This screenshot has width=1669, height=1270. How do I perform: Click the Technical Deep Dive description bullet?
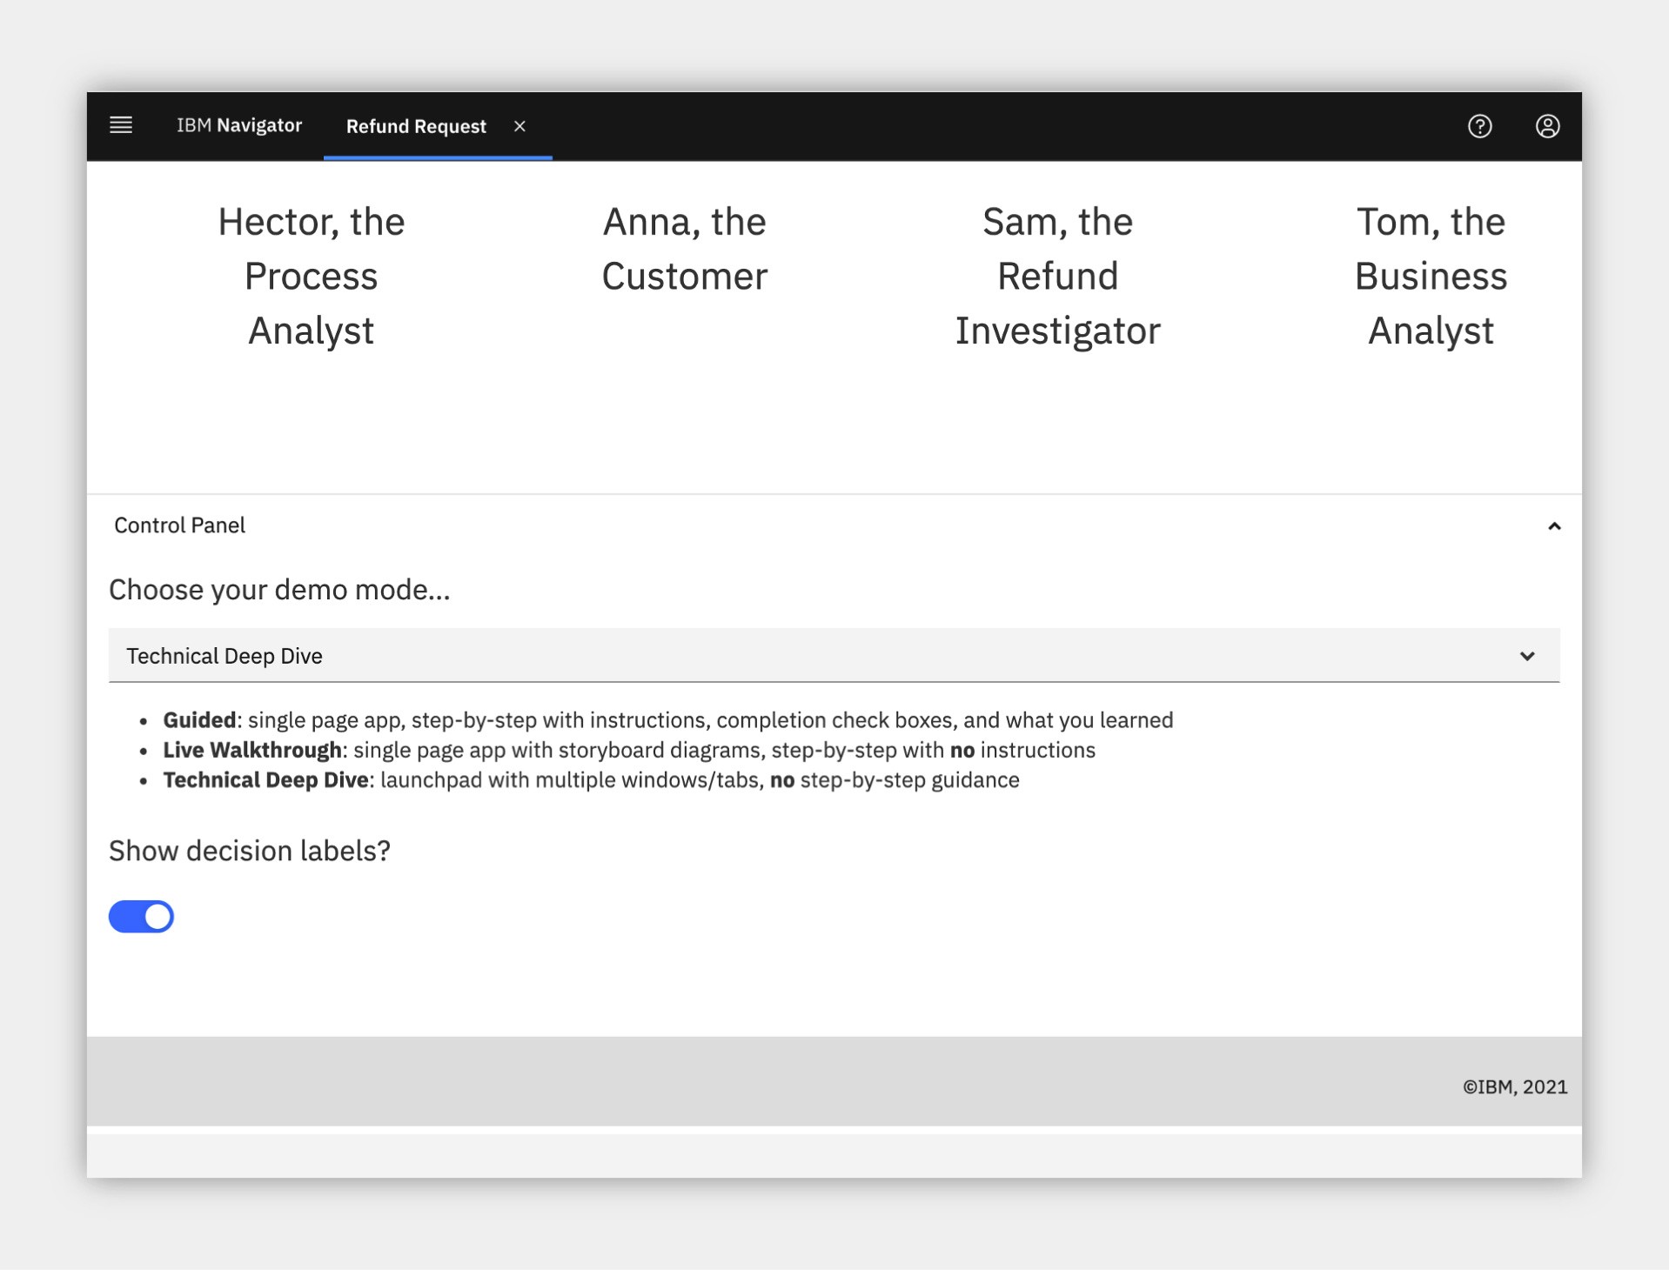[x=591, y=779]
